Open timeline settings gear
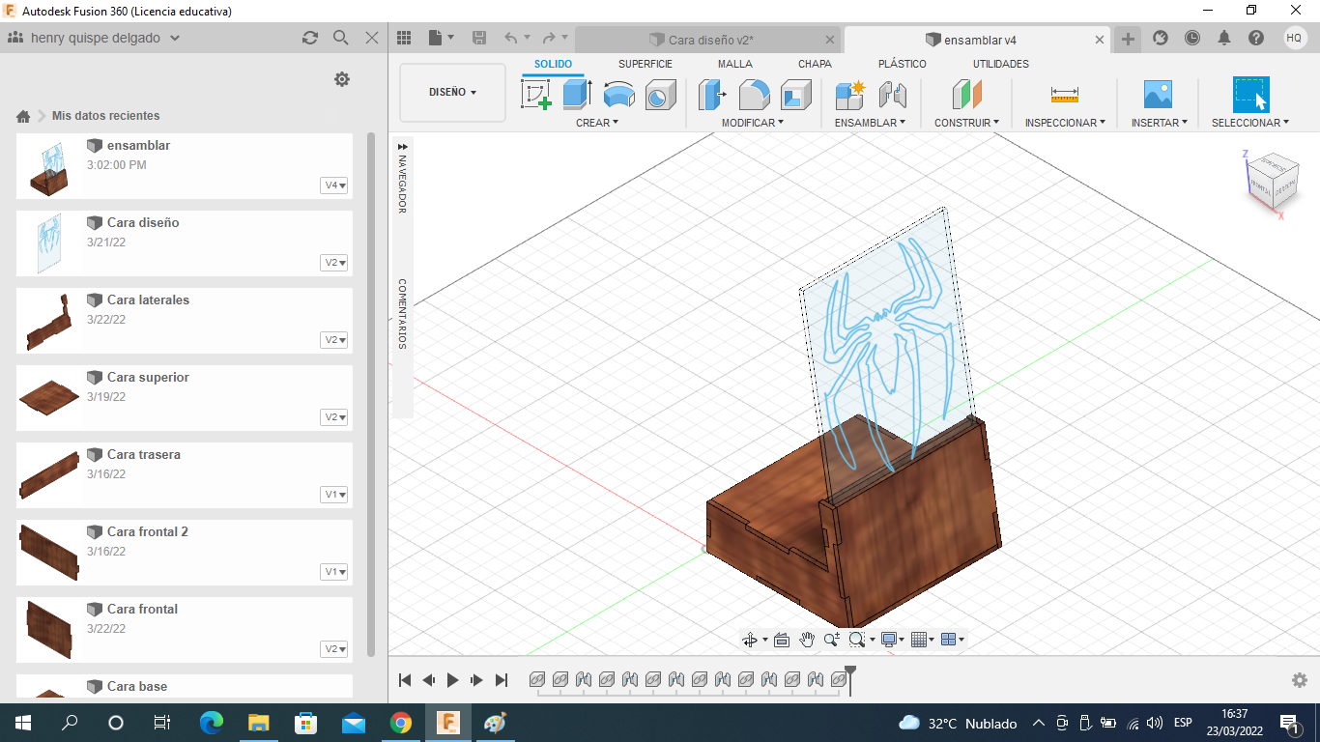The width and height of the screenshot is (1320, 742). tap(1300, 680)
